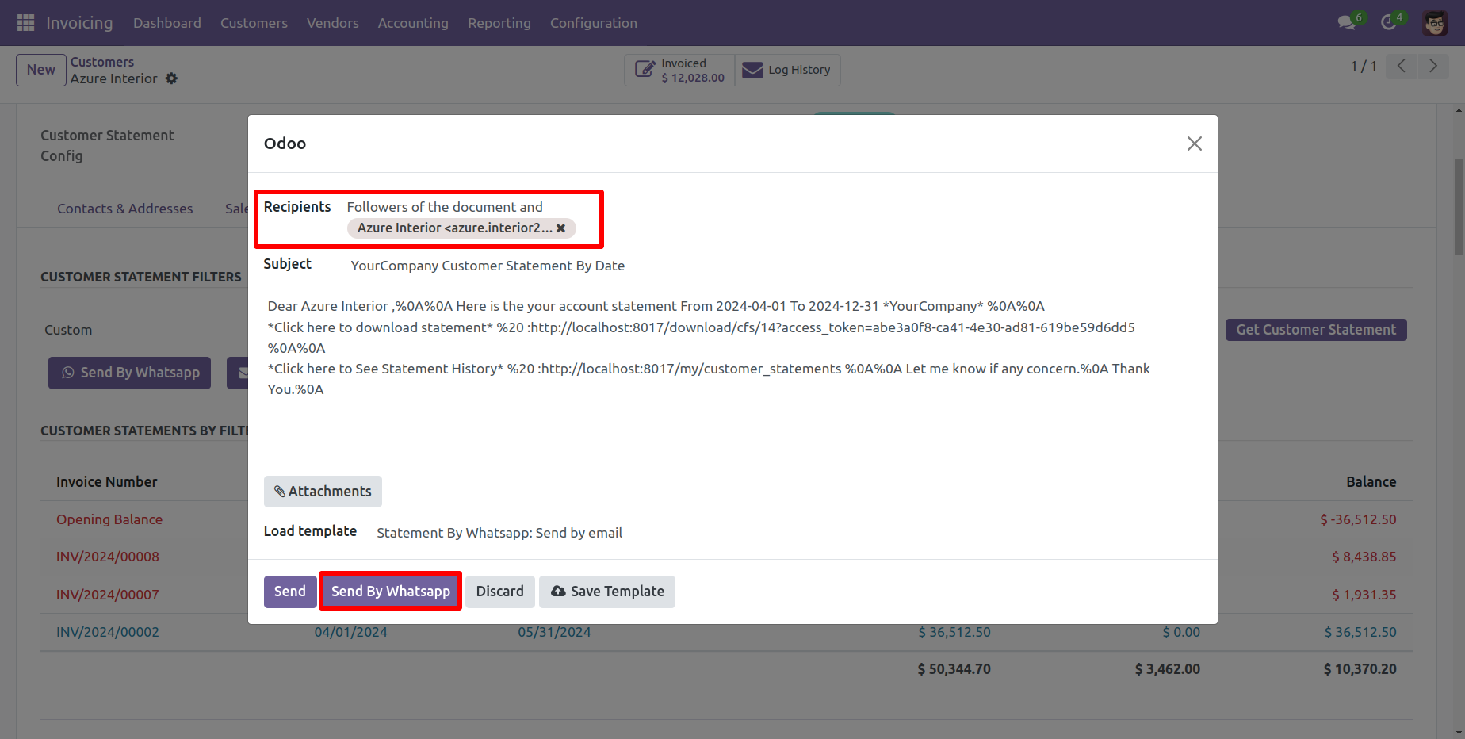Open the Configuration menu
Viewport: 1465px width, 739px height.
coord(594,23)
